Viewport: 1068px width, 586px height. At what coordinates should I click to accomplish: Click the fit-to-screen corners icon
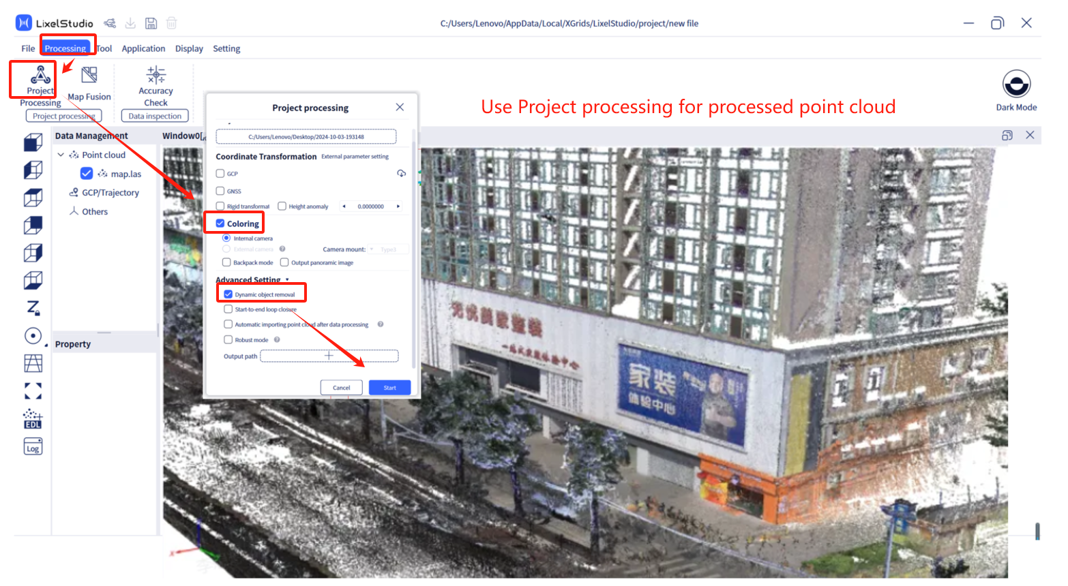pos(33,391)
